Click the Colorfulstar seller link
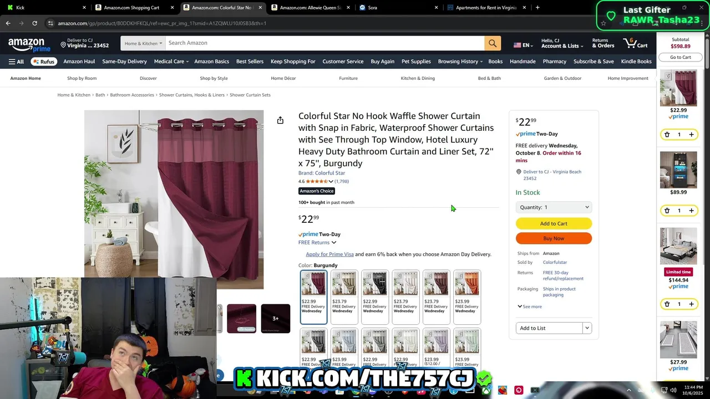The width and height of the screenshot is (710, 399). tap(555, 262)
